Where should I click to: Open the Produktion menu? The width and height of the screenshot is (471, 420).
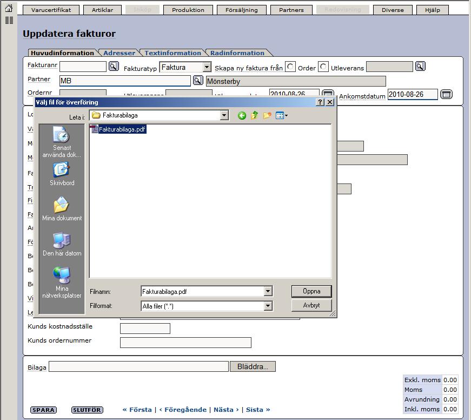[188, 10]
